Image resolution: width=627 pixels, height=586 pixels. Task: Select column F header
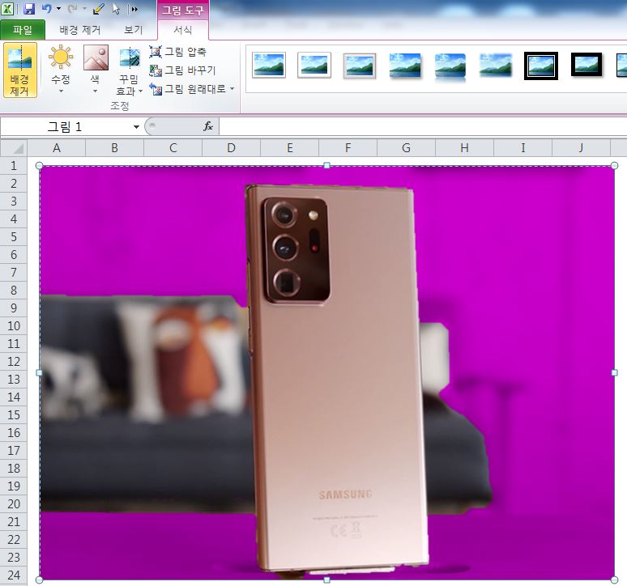[348, 148]
